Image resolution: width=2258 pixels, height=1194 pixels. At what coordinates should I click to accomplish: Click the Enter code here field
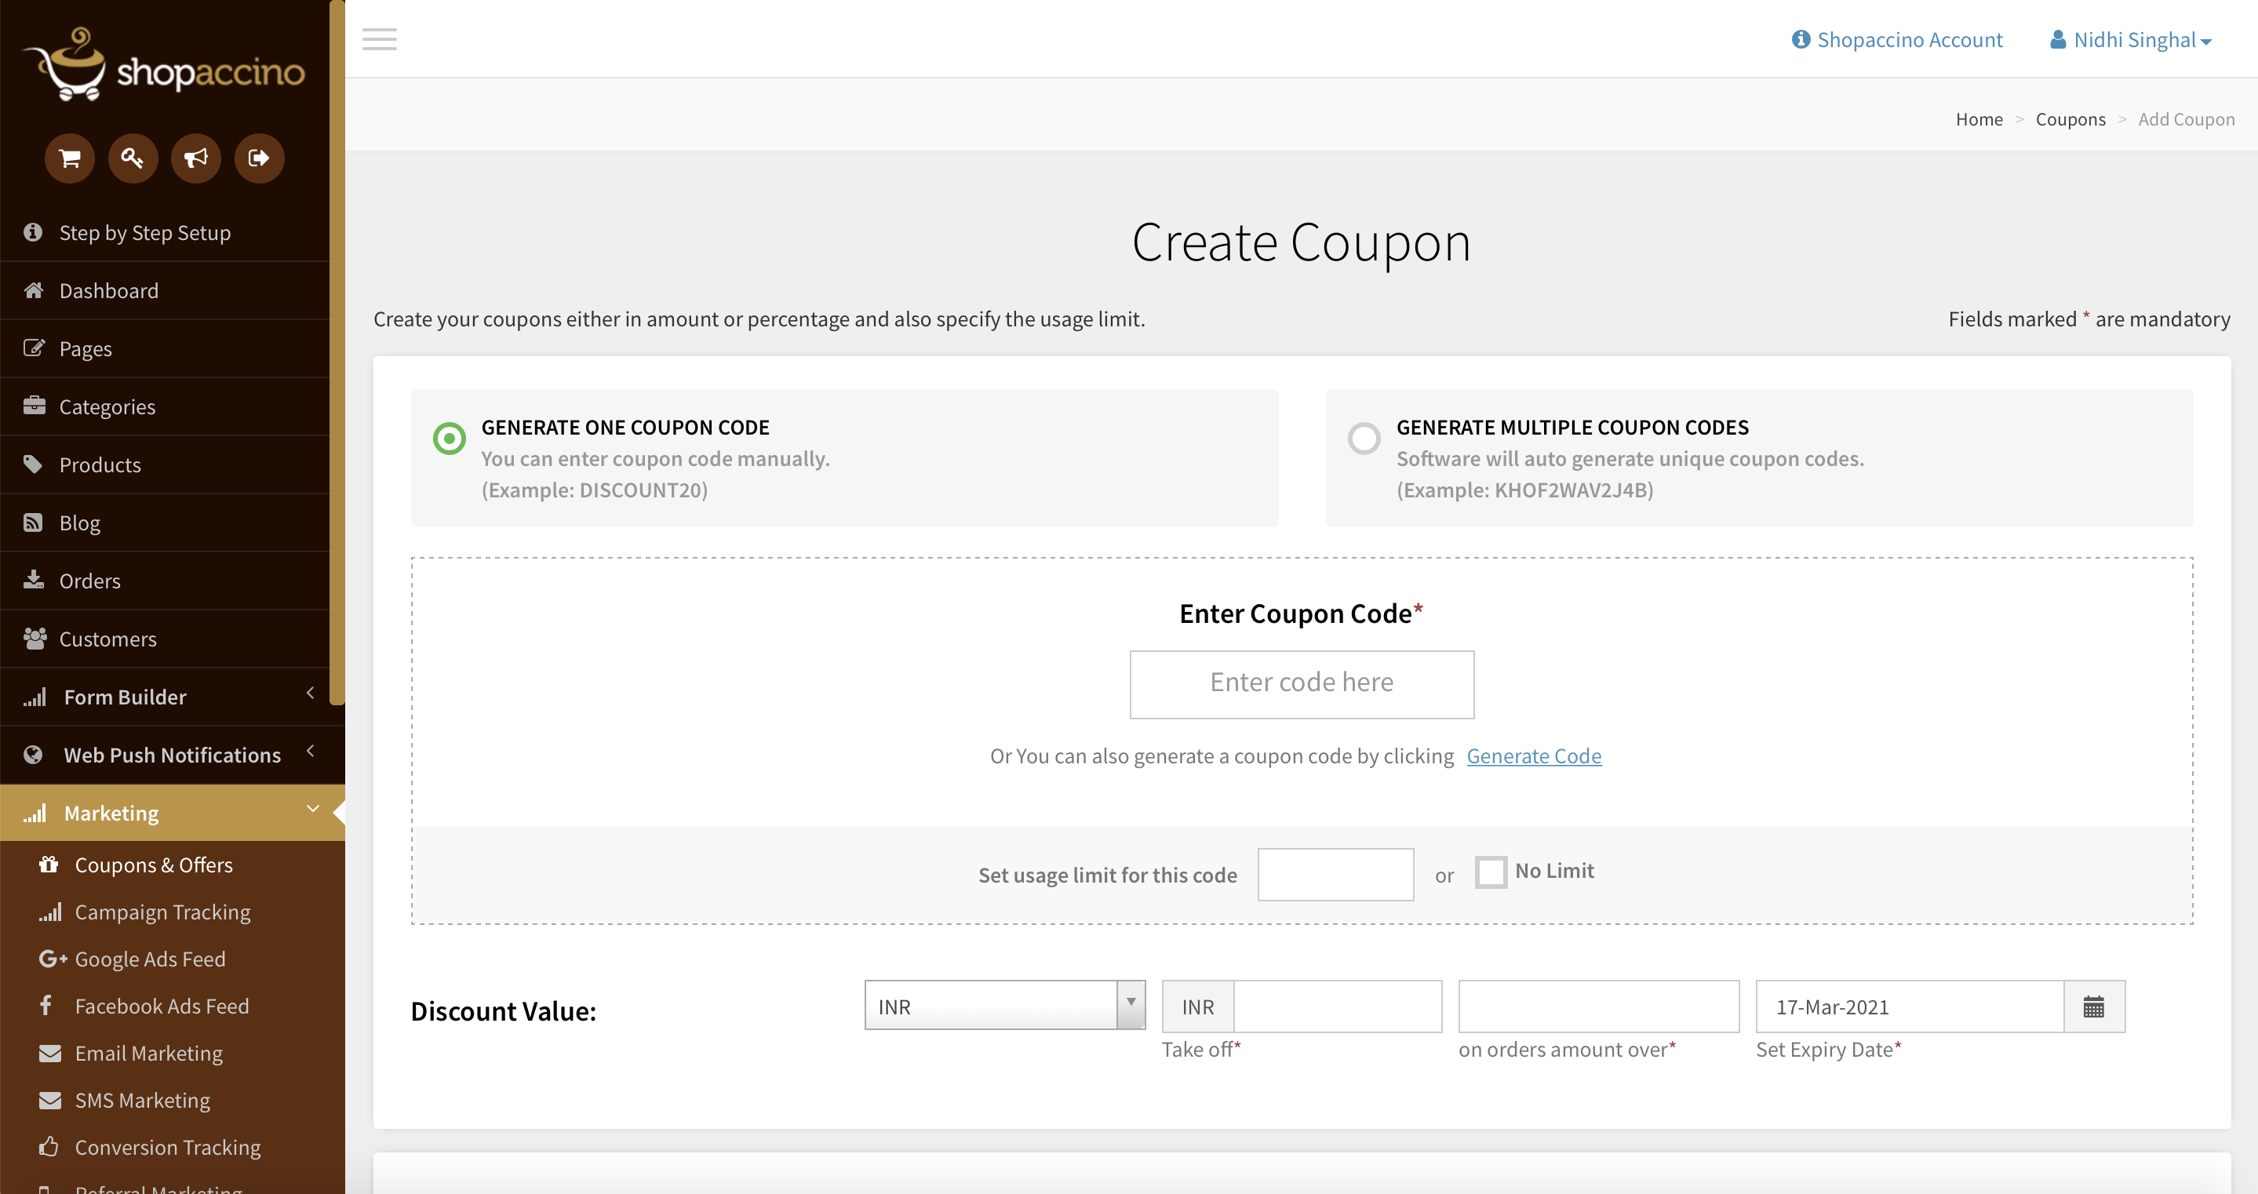(1302, 684)
